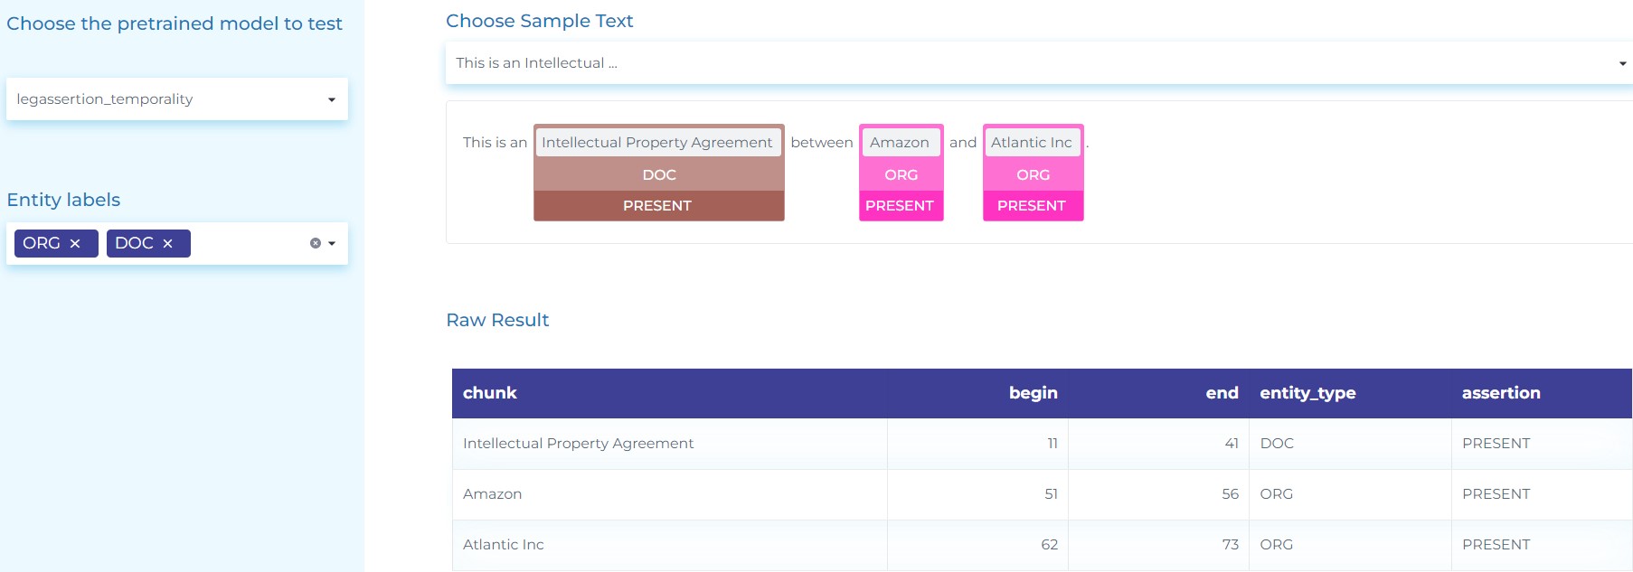This screenshot has height=572, width=1633.
Task: Click the PRESENT label under Amazon
Action: coord(900,206)
